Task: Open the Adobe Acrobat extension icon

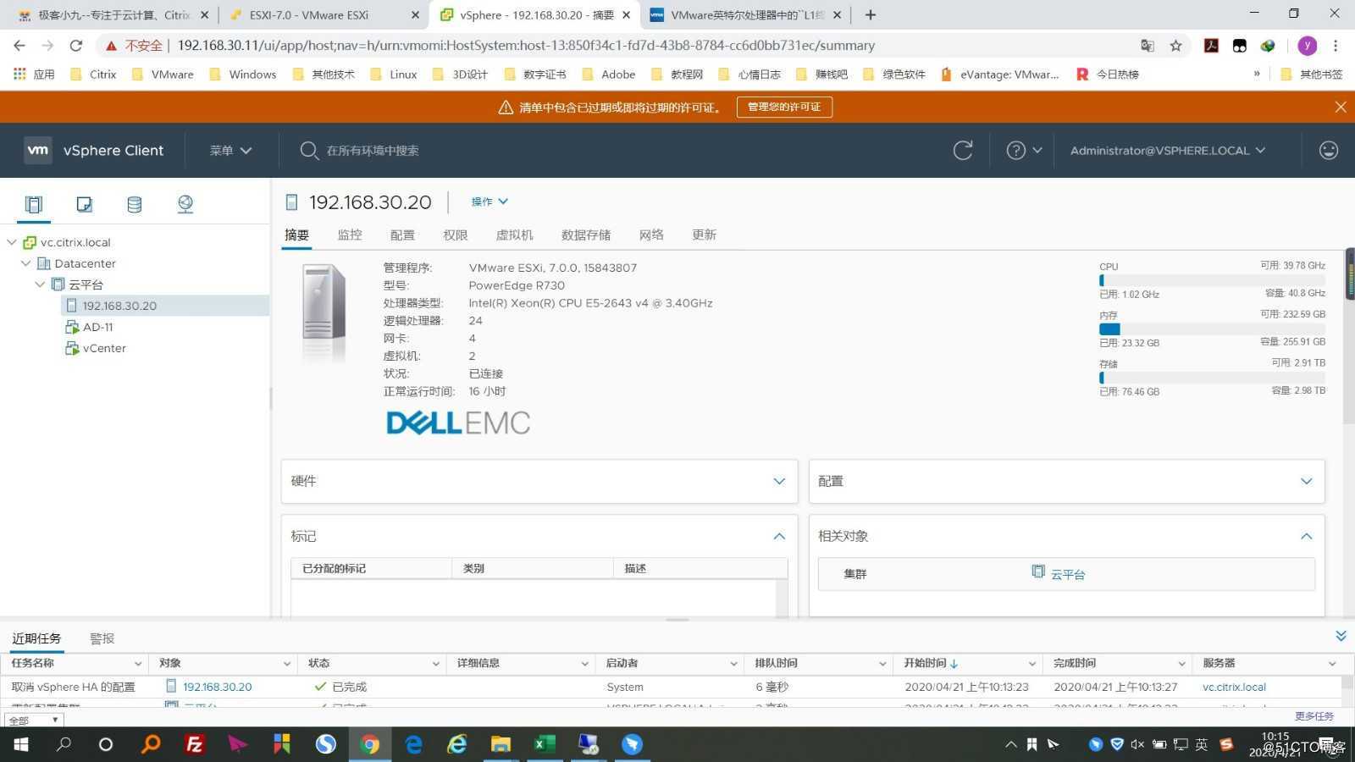Action: (1211, 46)
